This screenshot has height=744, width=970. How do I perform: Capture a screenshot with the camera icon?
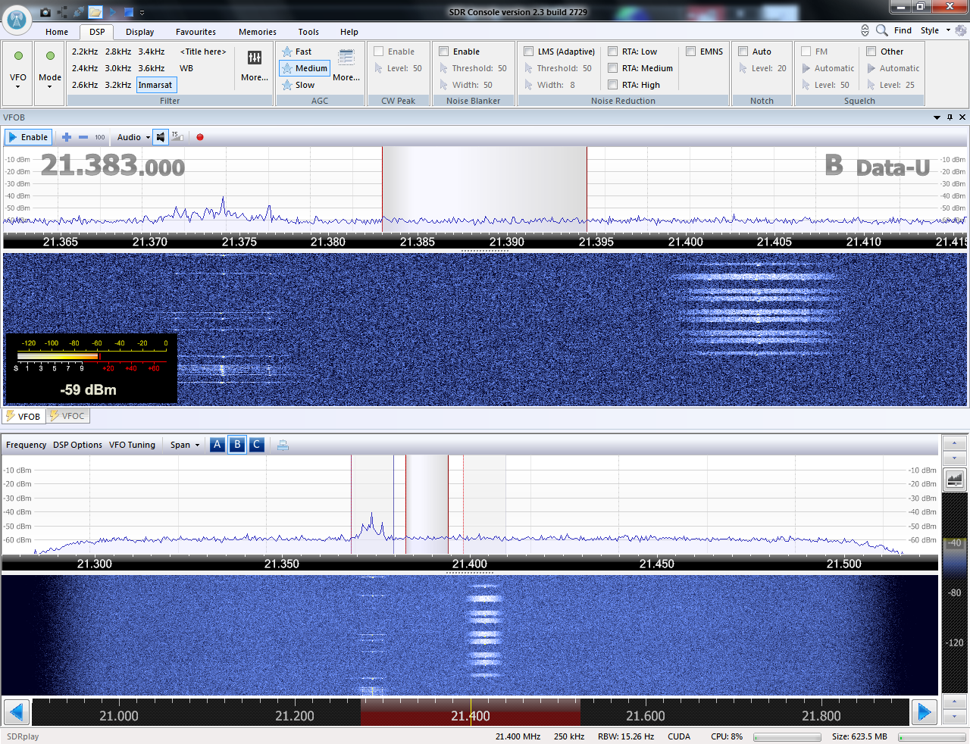[x=45, y=12]
